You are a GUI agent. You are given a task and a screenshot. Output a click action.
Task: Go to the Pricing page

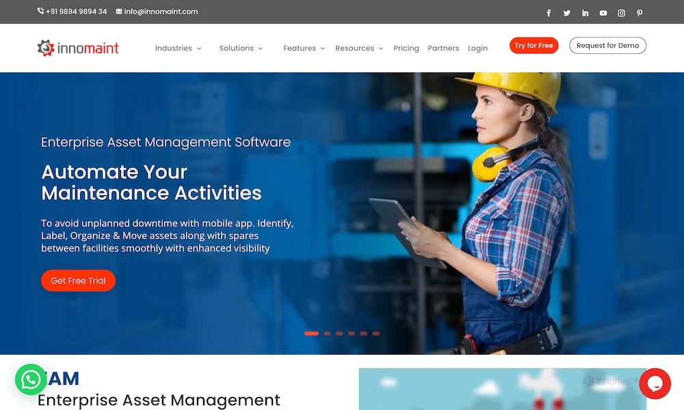406,49
